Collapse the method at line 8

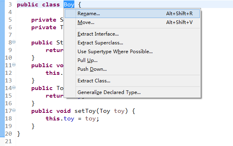pos(14,42)
